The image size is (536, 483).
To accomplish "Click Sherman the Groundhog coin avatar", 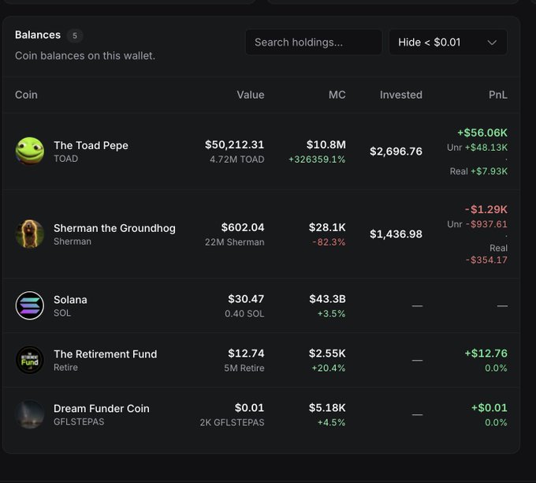I will point(30,234).
